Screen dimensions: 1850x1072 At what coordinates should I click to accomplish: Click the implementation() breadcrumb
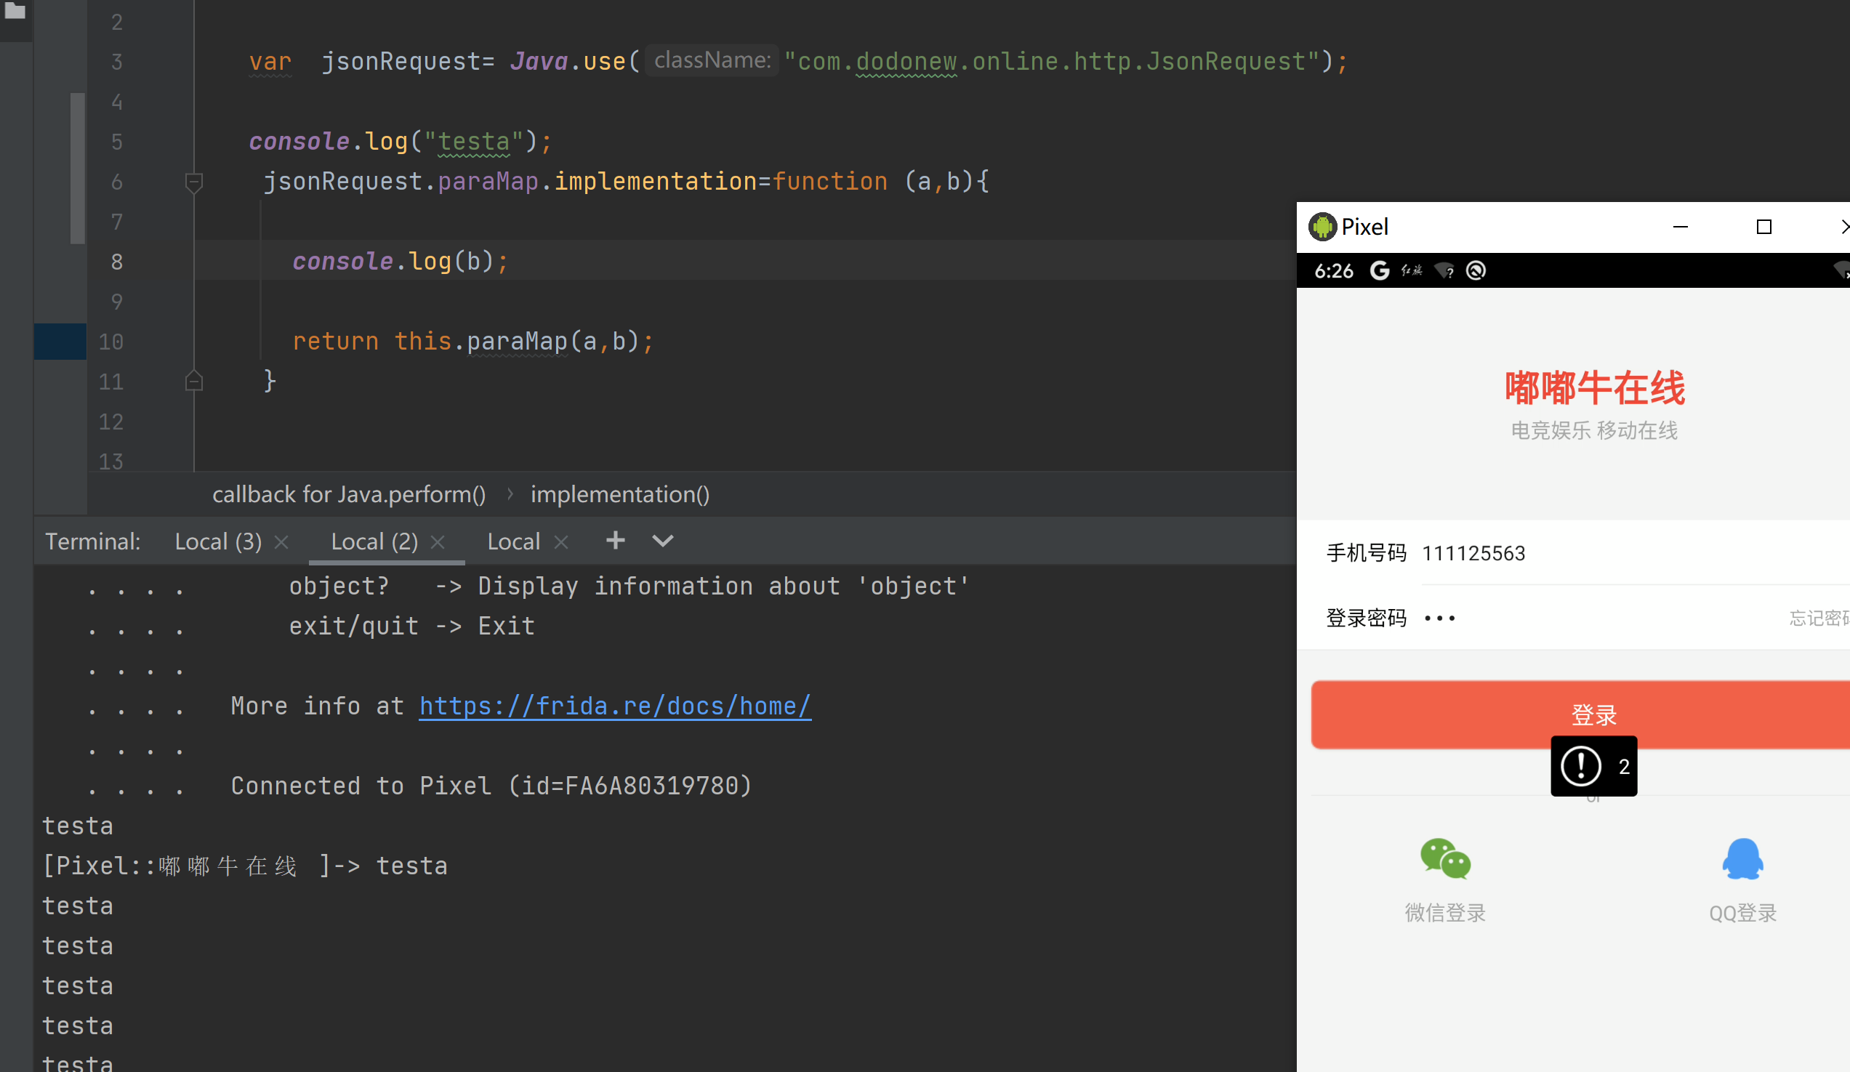[x=620, y=494]
